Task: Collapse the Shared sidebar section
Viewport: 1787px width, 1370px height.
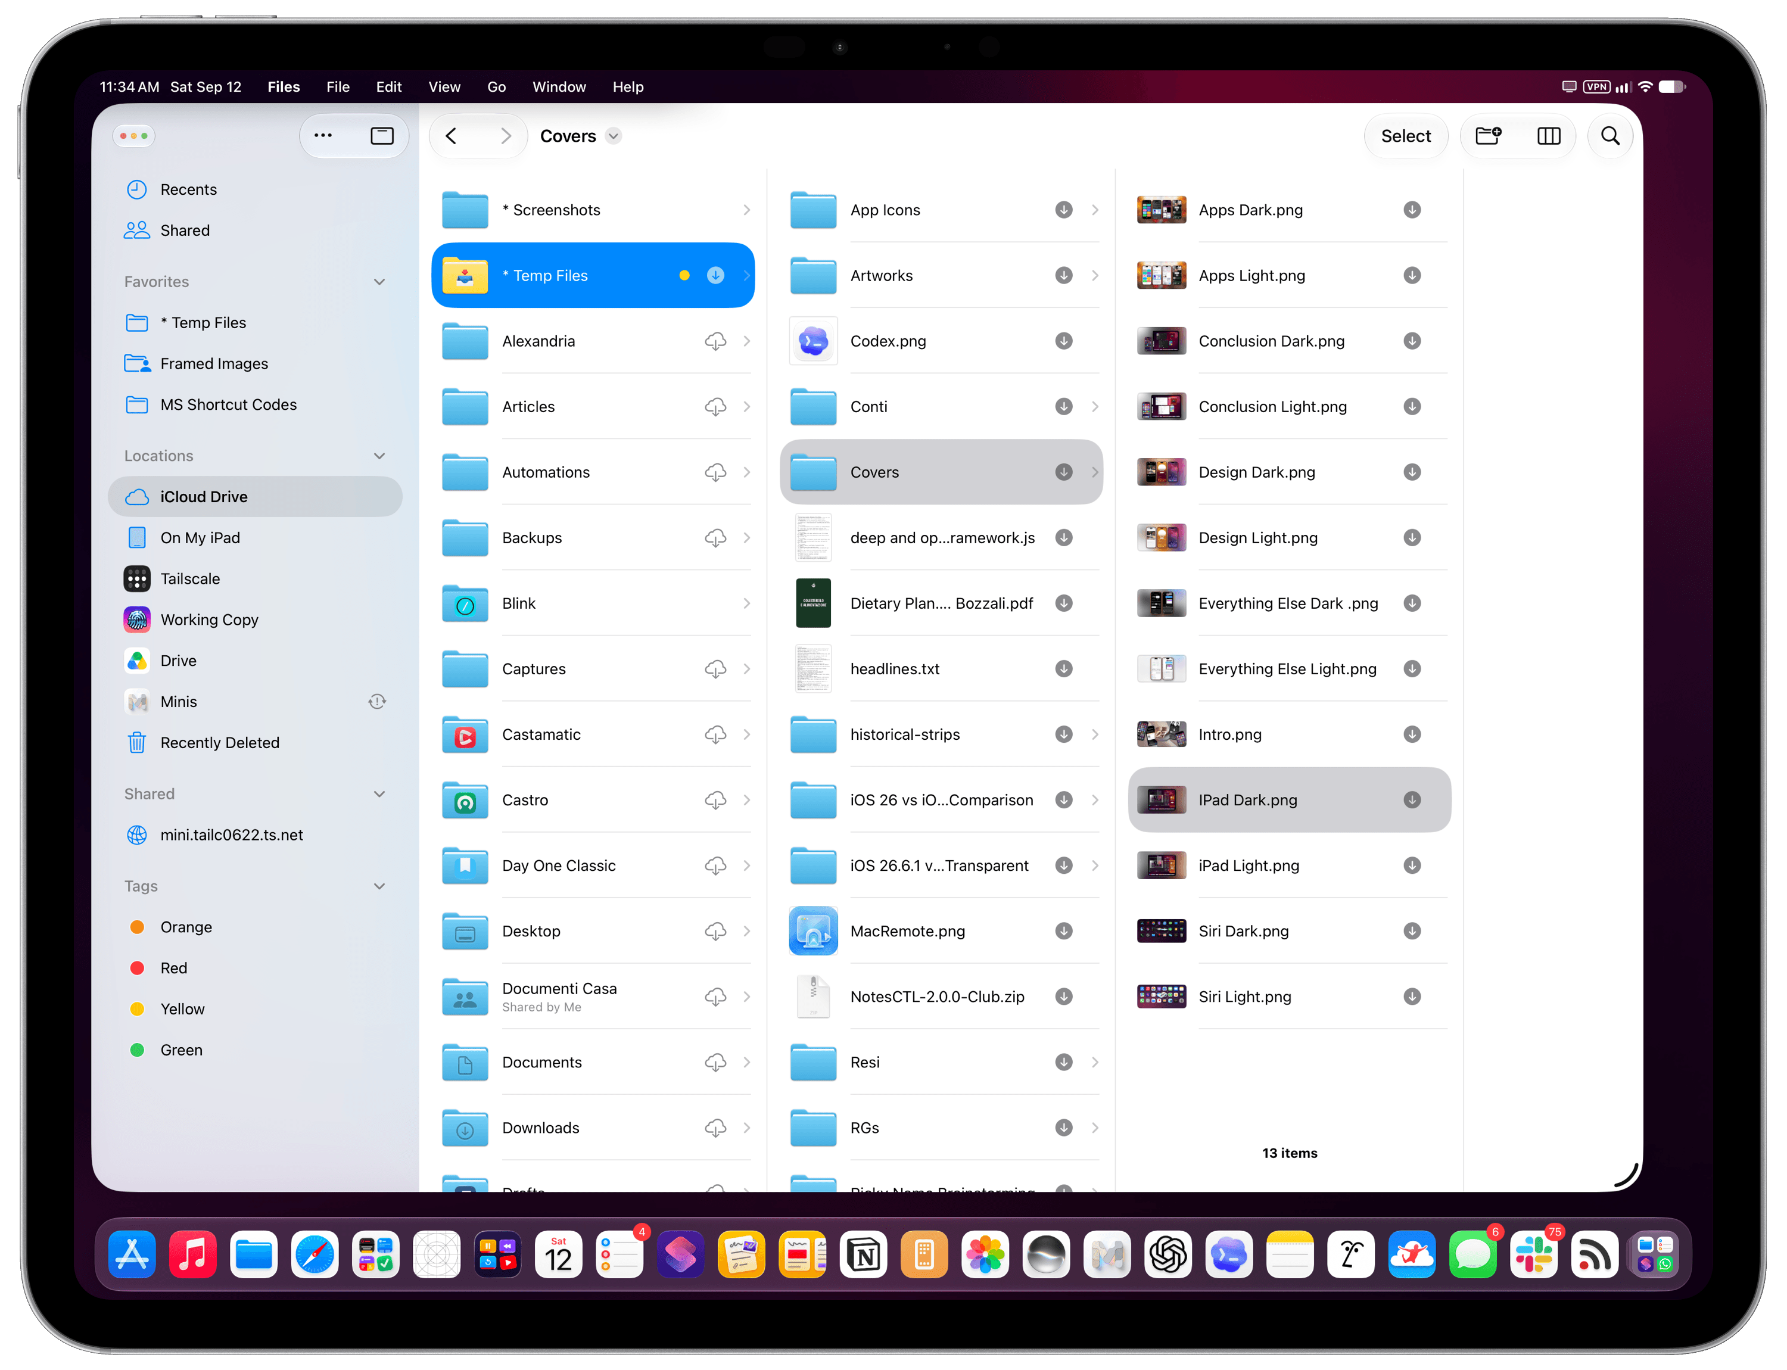Action: tap(379, 793)
